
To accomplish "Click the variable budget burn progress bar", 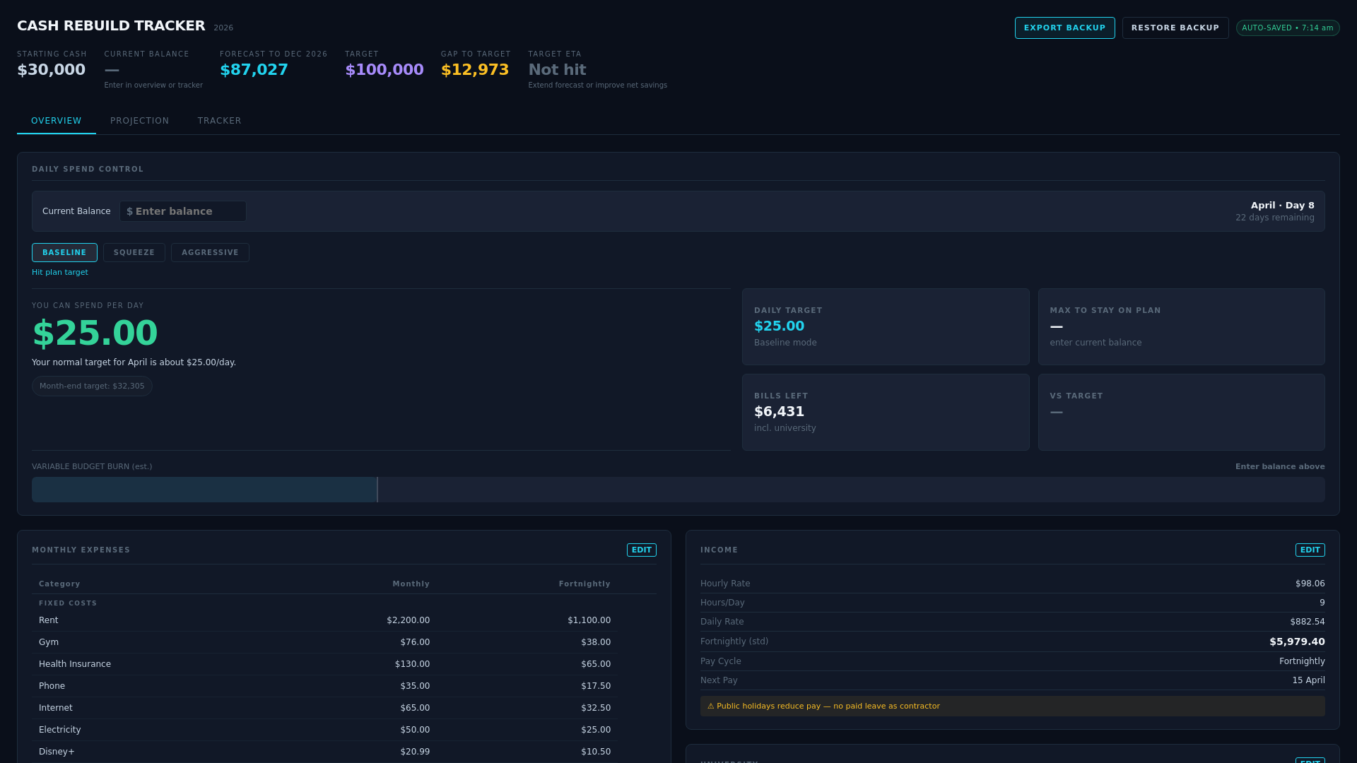I will 678,490.
